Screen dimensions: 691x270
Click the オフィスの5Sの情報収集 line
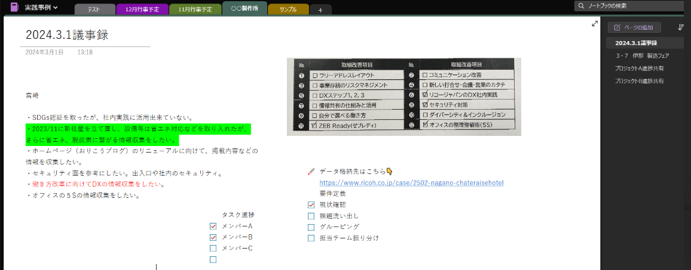coord(83,195)
